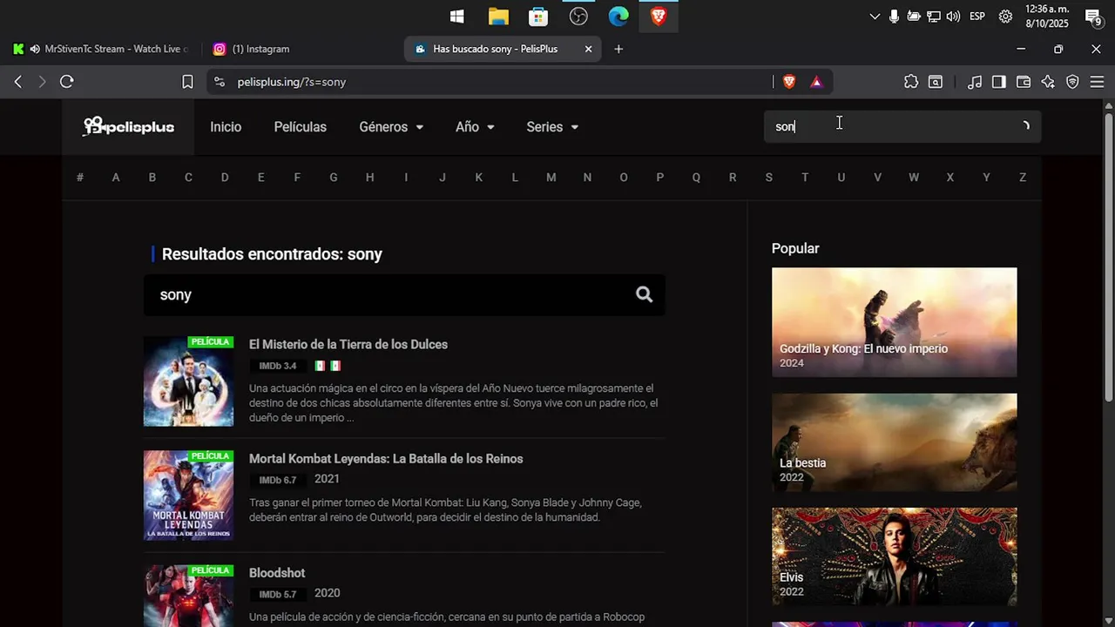Open the Brave Wallet icon
The width and height of the screenshot is (1115, 627).
pyautogui.click(x=1024, y=82)
